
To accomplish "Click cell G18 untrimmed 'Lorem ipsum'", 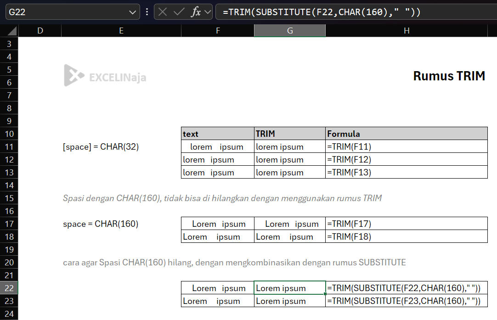I will click(290, 237).
